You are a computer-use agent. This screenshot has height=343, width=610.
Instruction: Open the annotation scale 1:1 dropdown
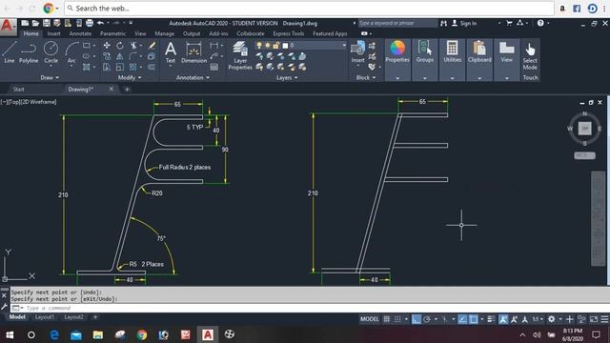click(538, 319)
